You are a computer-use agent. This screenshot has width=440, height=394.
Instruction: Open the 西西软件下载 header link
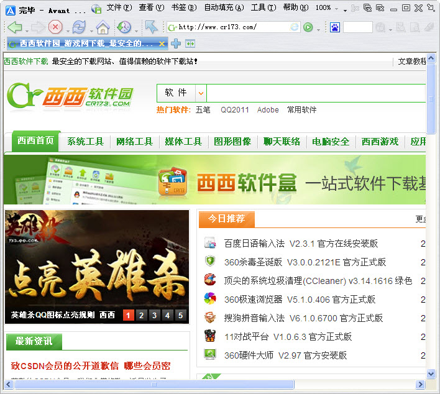[26, 62]
